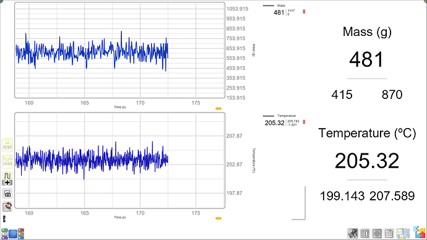This screenshot has height=240, width=427.
Task: Click the yellow arrows handle under the Mass chart
Action: point(218,108)
